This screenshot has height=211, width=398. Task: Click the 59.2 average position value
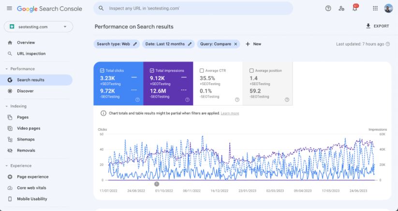pos(255,91)
